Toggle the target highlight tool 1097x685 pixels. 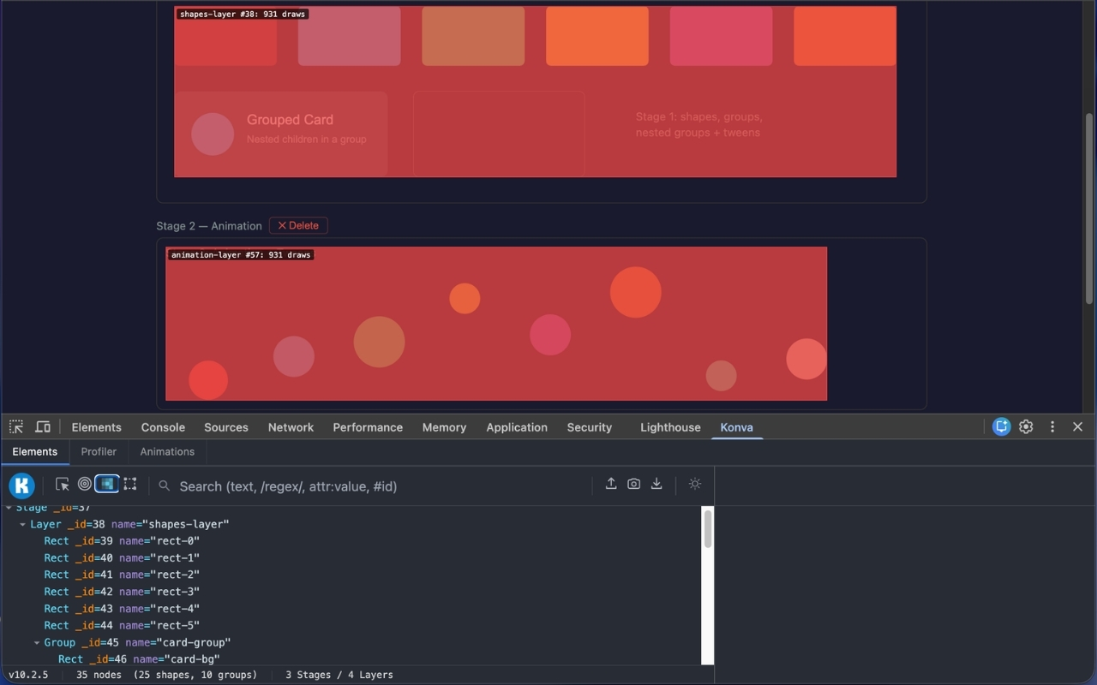(84, 485)
